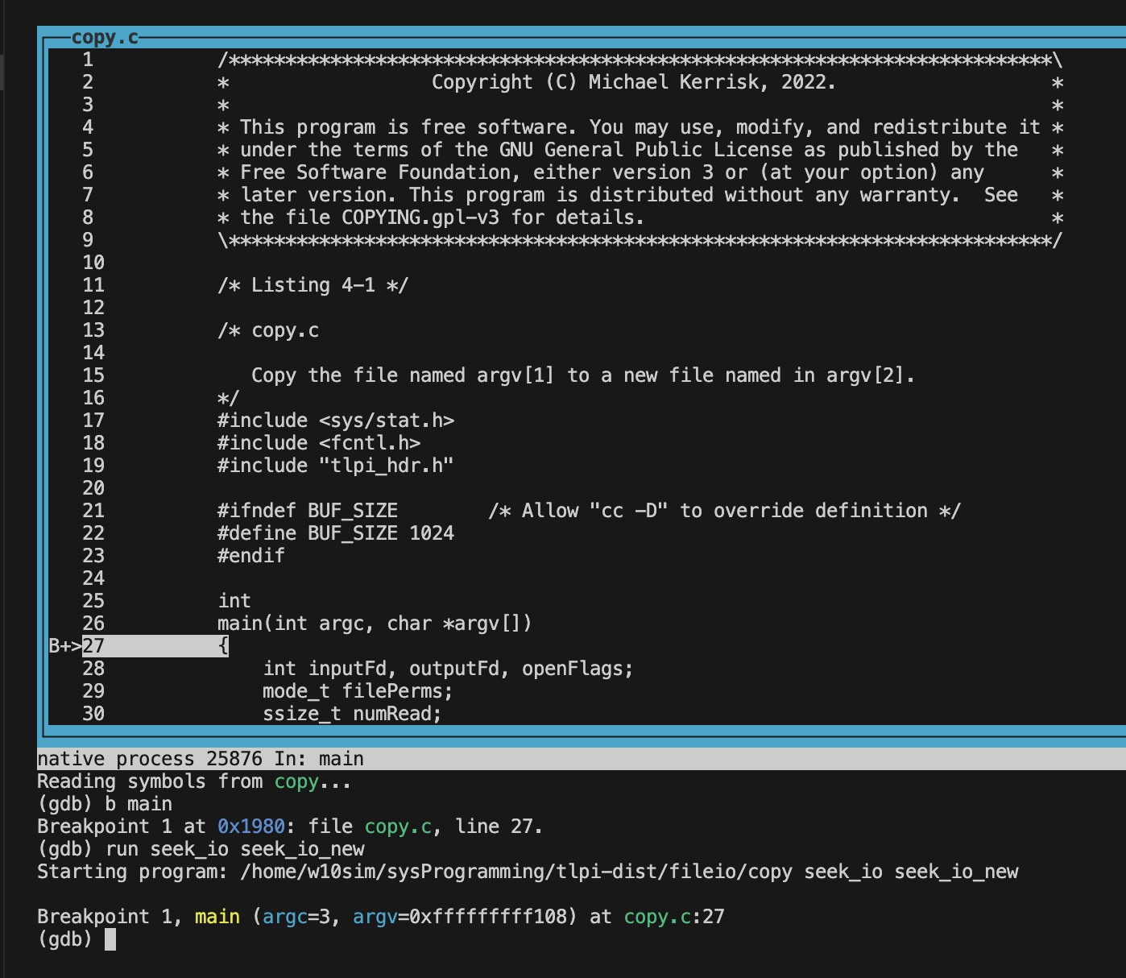
Task: Click the #include "tlpi_hdr.h" line
Action: (x=336, y=466)
